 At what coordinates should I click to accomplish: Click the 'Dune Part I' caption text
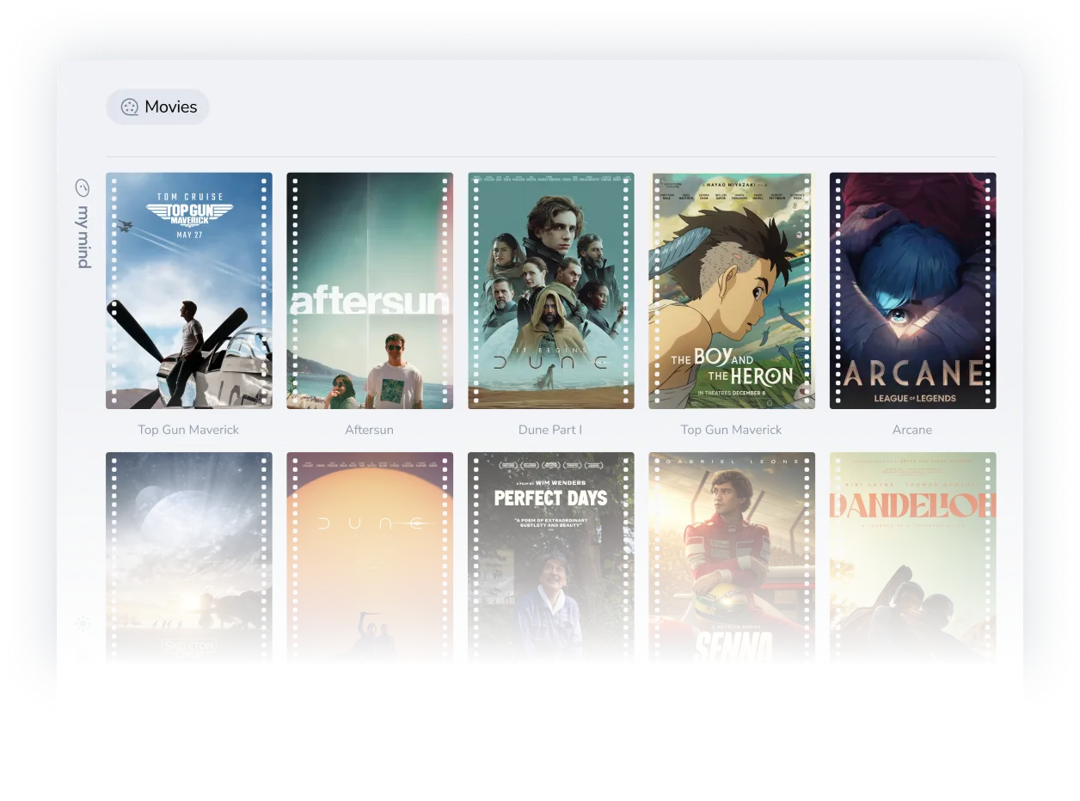coord(550,429)
